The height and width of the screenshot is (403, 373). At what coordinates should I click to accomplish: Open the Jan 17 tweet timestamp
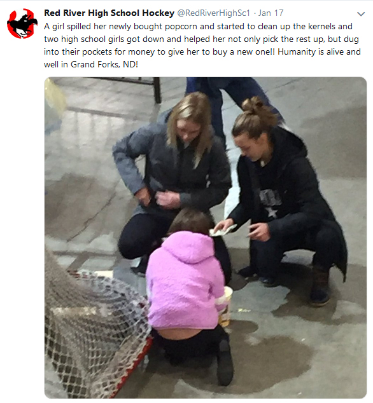pos(271,13)
